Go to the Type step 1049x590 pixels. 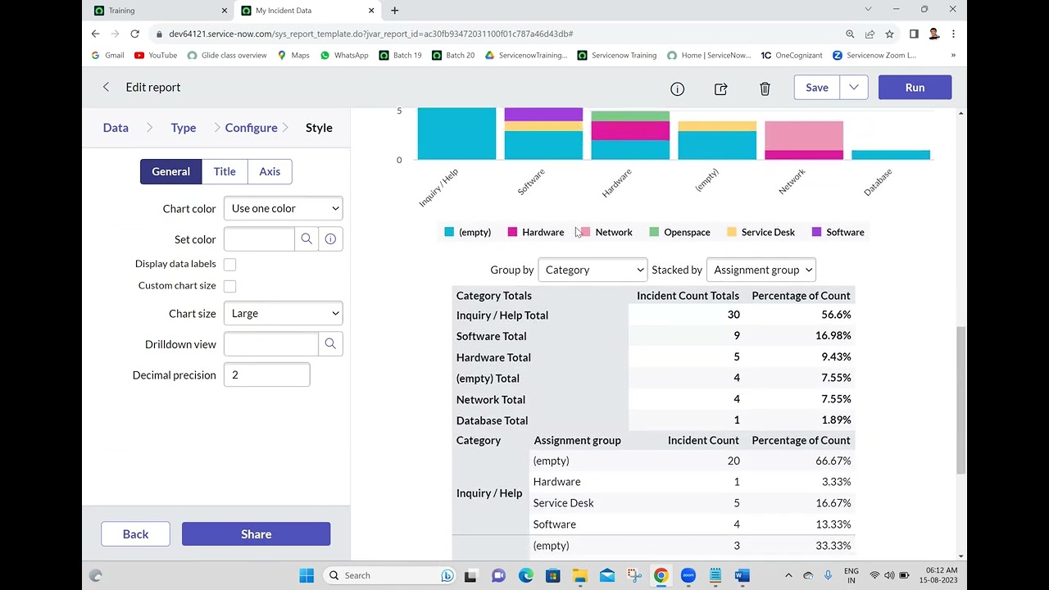point(184,128)
